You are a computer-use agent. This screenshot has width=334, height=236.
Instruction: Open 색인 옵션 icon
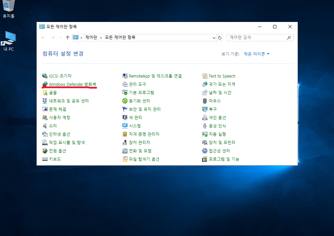coord(204,118)
